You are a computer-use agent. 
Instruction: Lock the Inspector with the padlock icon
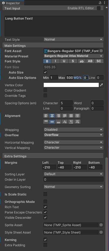[100, 3]
